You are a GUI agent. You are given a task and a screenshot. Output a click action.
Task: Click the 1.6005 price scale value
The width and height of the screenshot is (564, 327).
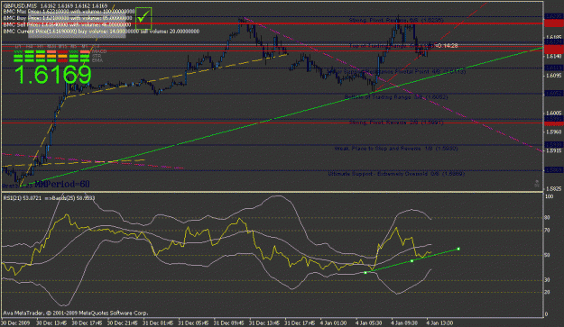point(554,114)
